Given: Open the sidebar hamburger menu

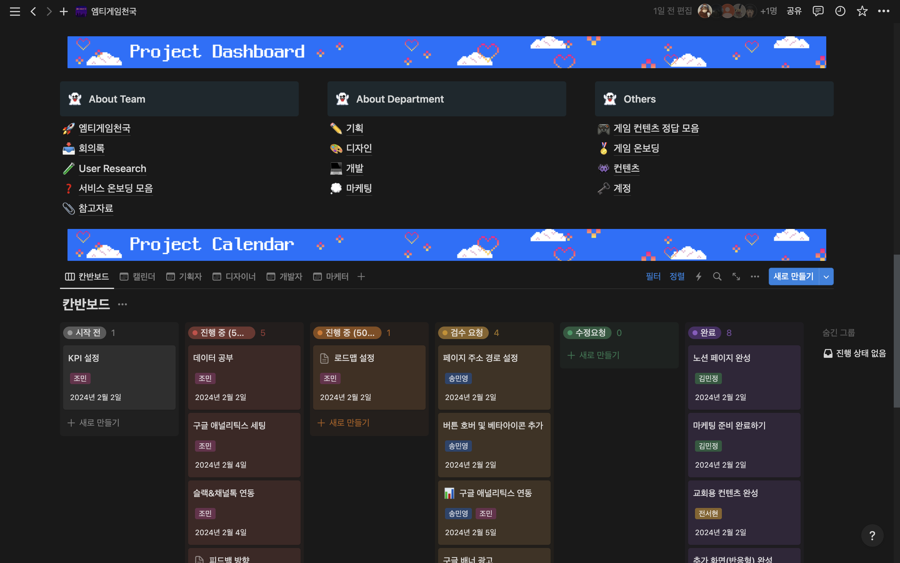Looking at the screenshot, I should tap(15, 12).
